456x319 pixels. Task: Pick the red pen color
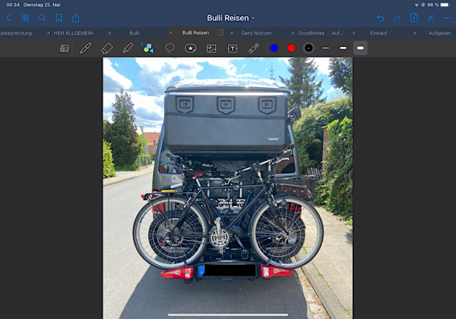[291, 48]
